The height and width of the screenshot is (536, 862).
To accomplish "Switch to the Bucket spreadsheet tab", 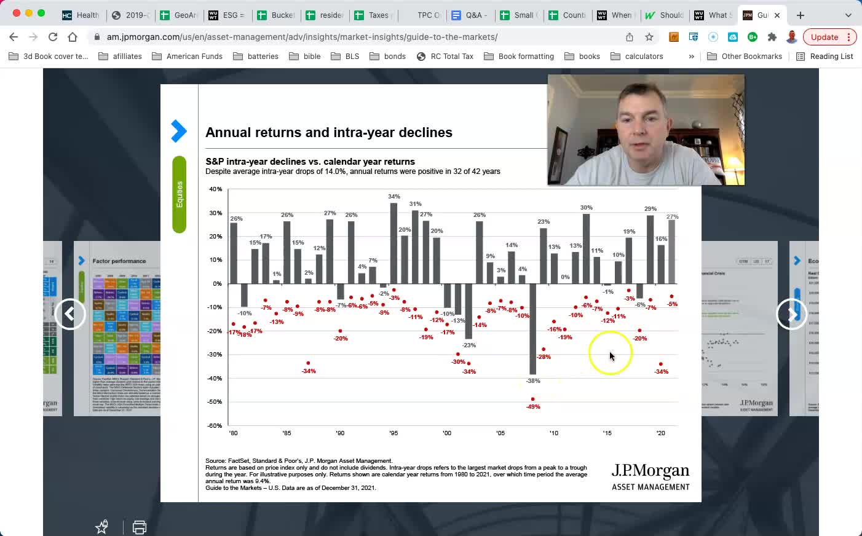I will coord(275,15).
